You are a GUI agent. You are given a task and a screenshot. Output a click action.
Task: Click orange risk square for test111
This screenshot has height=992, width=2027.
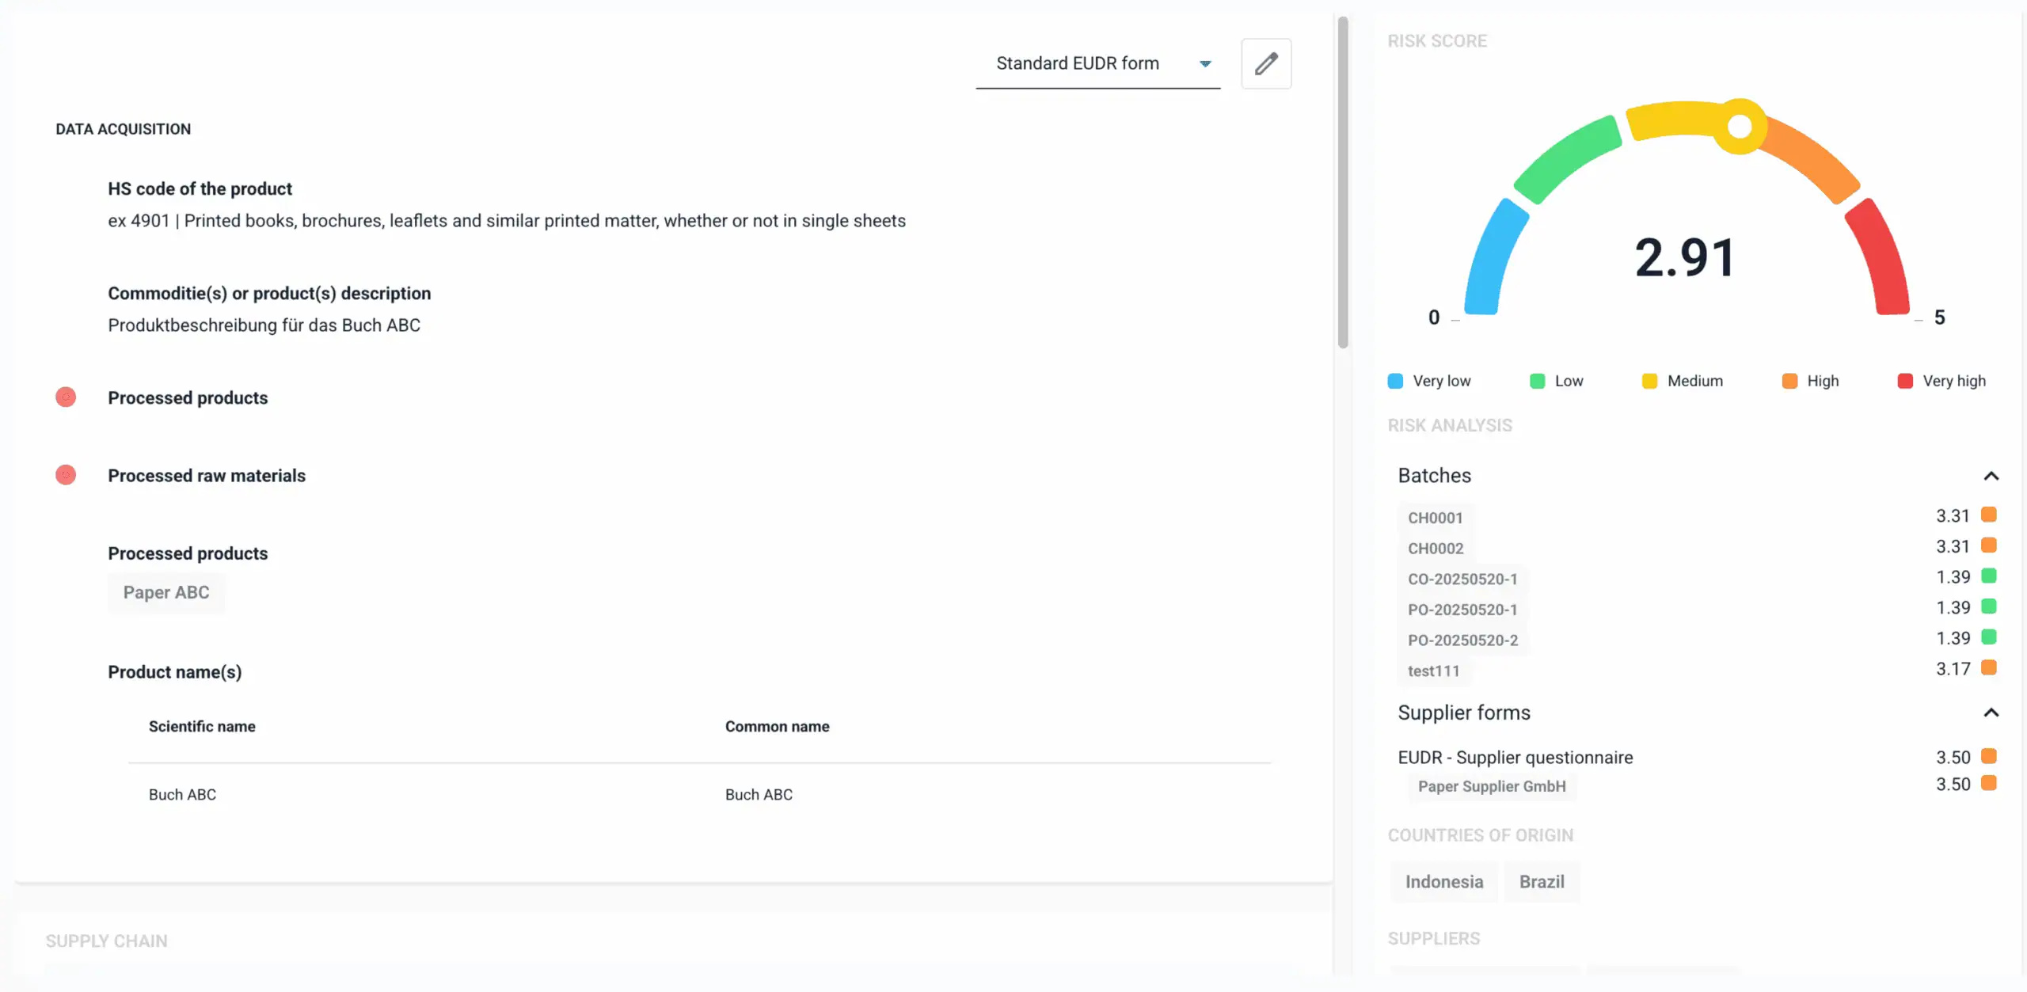click(x=1988, y=668)
